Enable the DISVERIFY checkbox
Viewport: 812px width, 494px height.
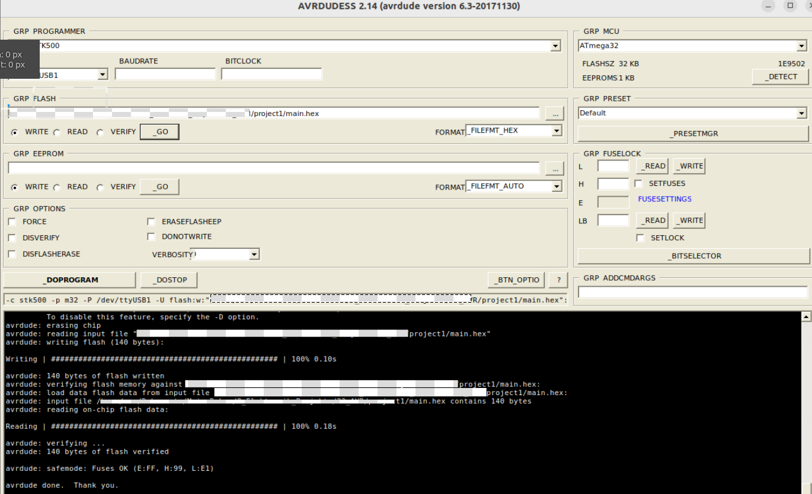[x=12, y=238]
